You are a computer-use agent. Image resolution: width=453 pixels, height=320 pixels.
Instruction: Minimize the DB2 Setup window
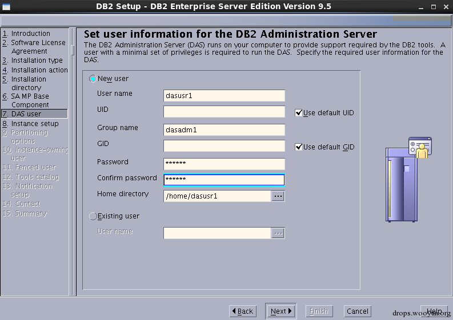point(421,7)
